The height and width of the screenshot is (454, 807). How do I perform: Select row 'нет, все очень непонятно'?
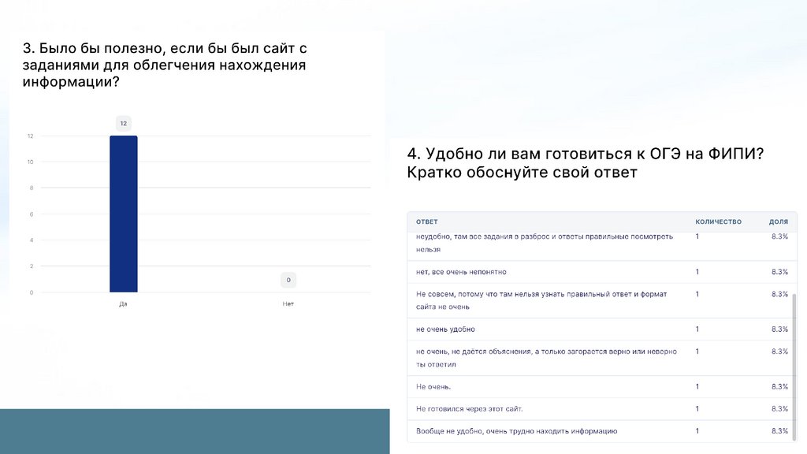click(601, 272)
